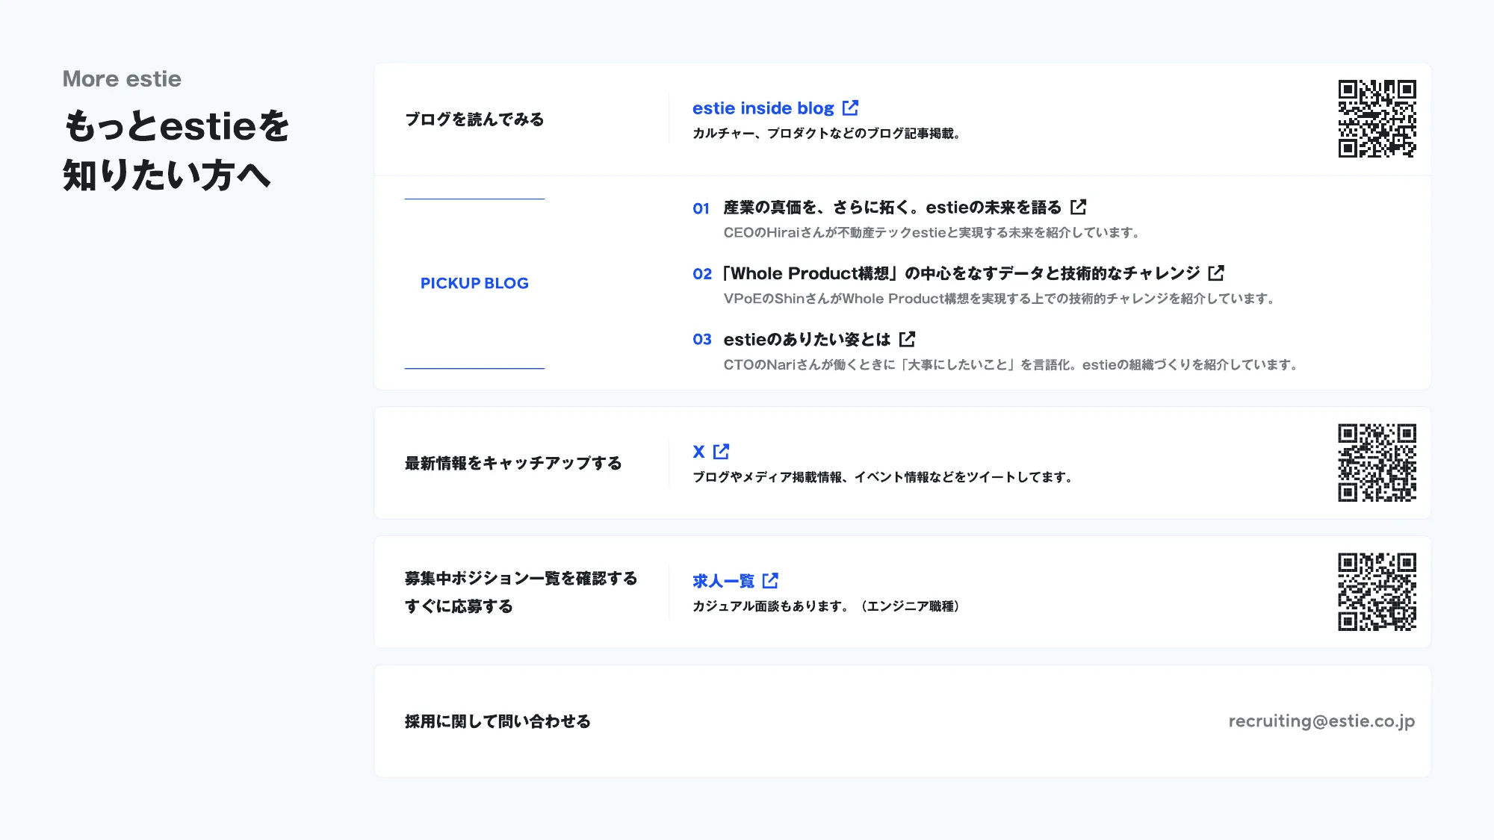Click the external link icon after blog post 01
The height and width of the screenshot is (840, 1494).
(1078, 208)
